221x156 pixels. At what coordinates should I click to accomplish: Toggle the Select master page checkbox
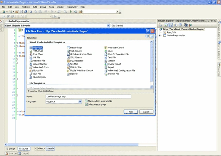(86, 105)
